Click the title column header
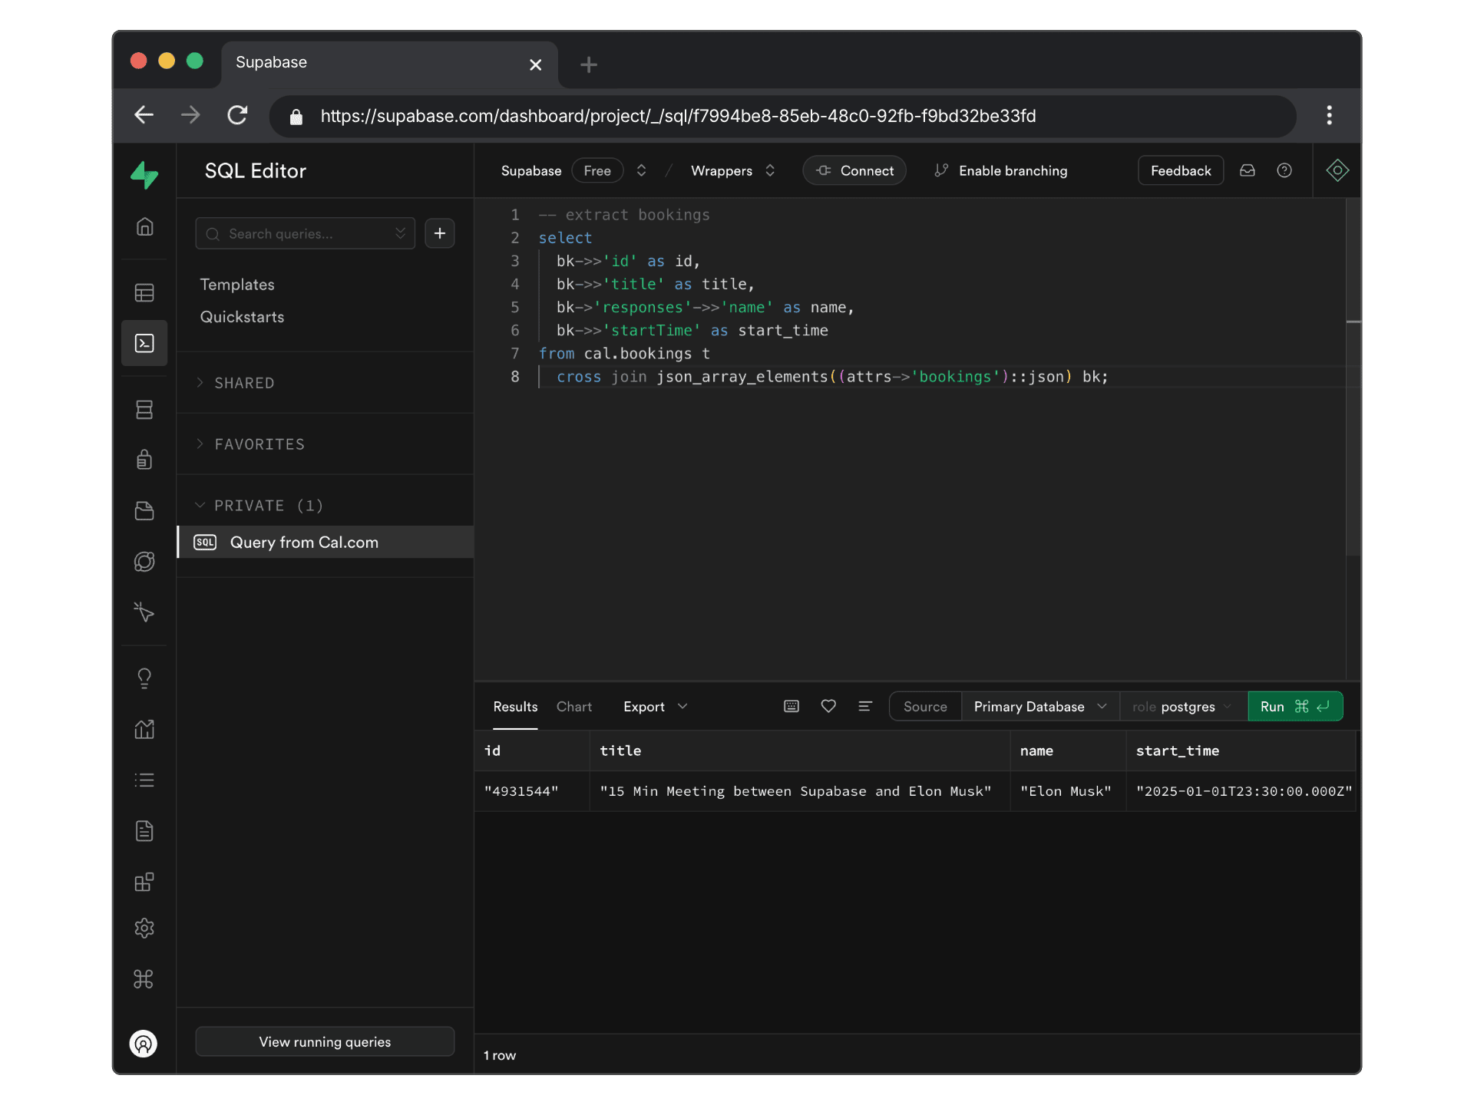This screenshot has width=1474, height=1105. click(800, 750)
